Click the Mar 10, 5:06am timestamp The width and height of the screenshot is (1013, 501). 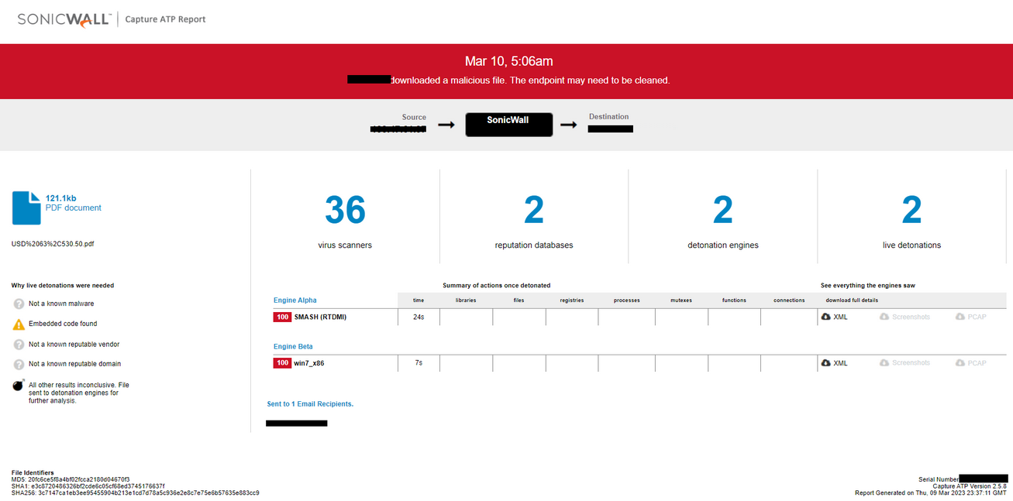[509, 61]
